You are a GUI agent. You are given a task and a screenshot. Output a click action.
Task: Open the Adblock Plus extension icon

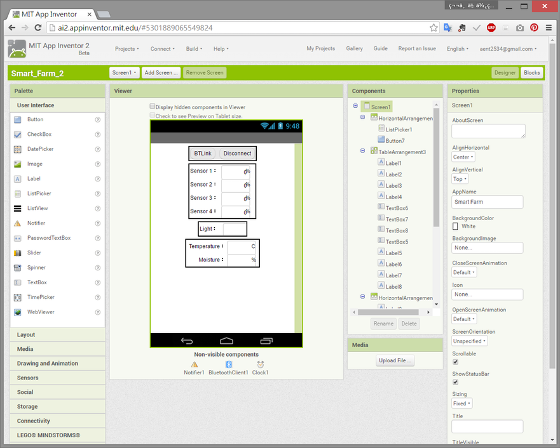[x=491, y=28]
